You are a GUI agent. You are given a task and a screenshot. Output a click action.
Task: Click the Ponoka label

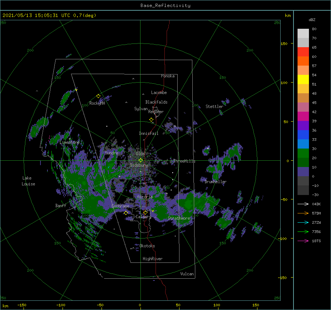[x=168, y=76]
